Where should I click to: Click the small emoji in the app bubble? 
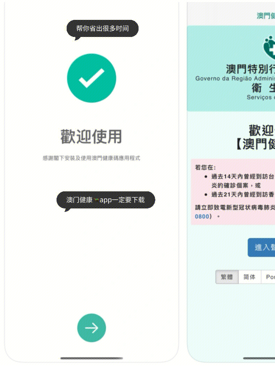(96, 200)
